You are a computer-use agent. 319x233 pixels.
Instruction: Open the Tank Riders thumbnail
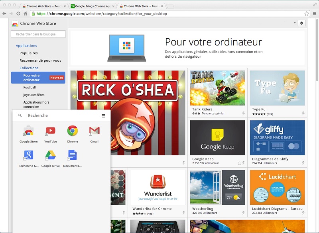tap(217, 88)
